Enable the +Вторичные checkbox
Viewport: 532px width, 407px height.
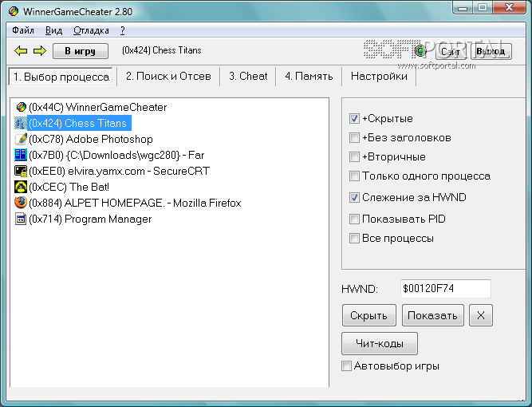tap(354, 157)
